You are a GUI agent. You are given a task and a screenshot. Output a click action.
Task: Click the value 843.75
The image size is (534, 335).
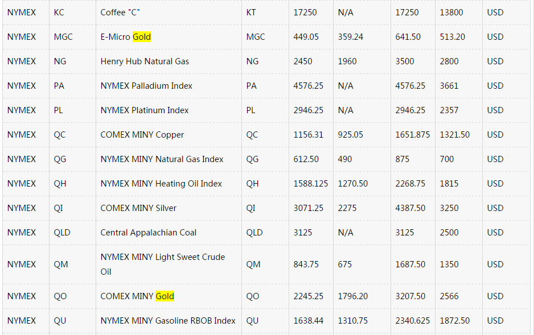[x=306, y=264]
